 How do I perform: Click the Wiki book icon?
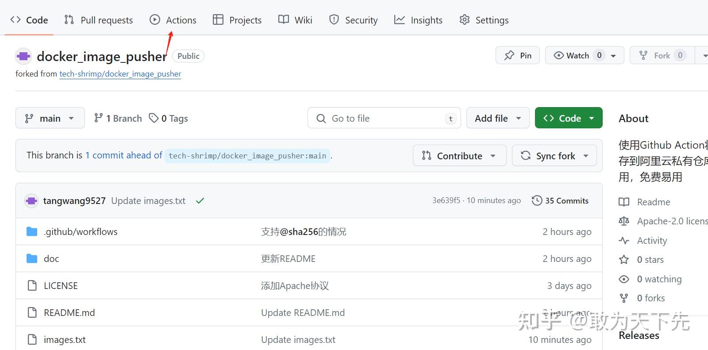(x=284, y=19)
